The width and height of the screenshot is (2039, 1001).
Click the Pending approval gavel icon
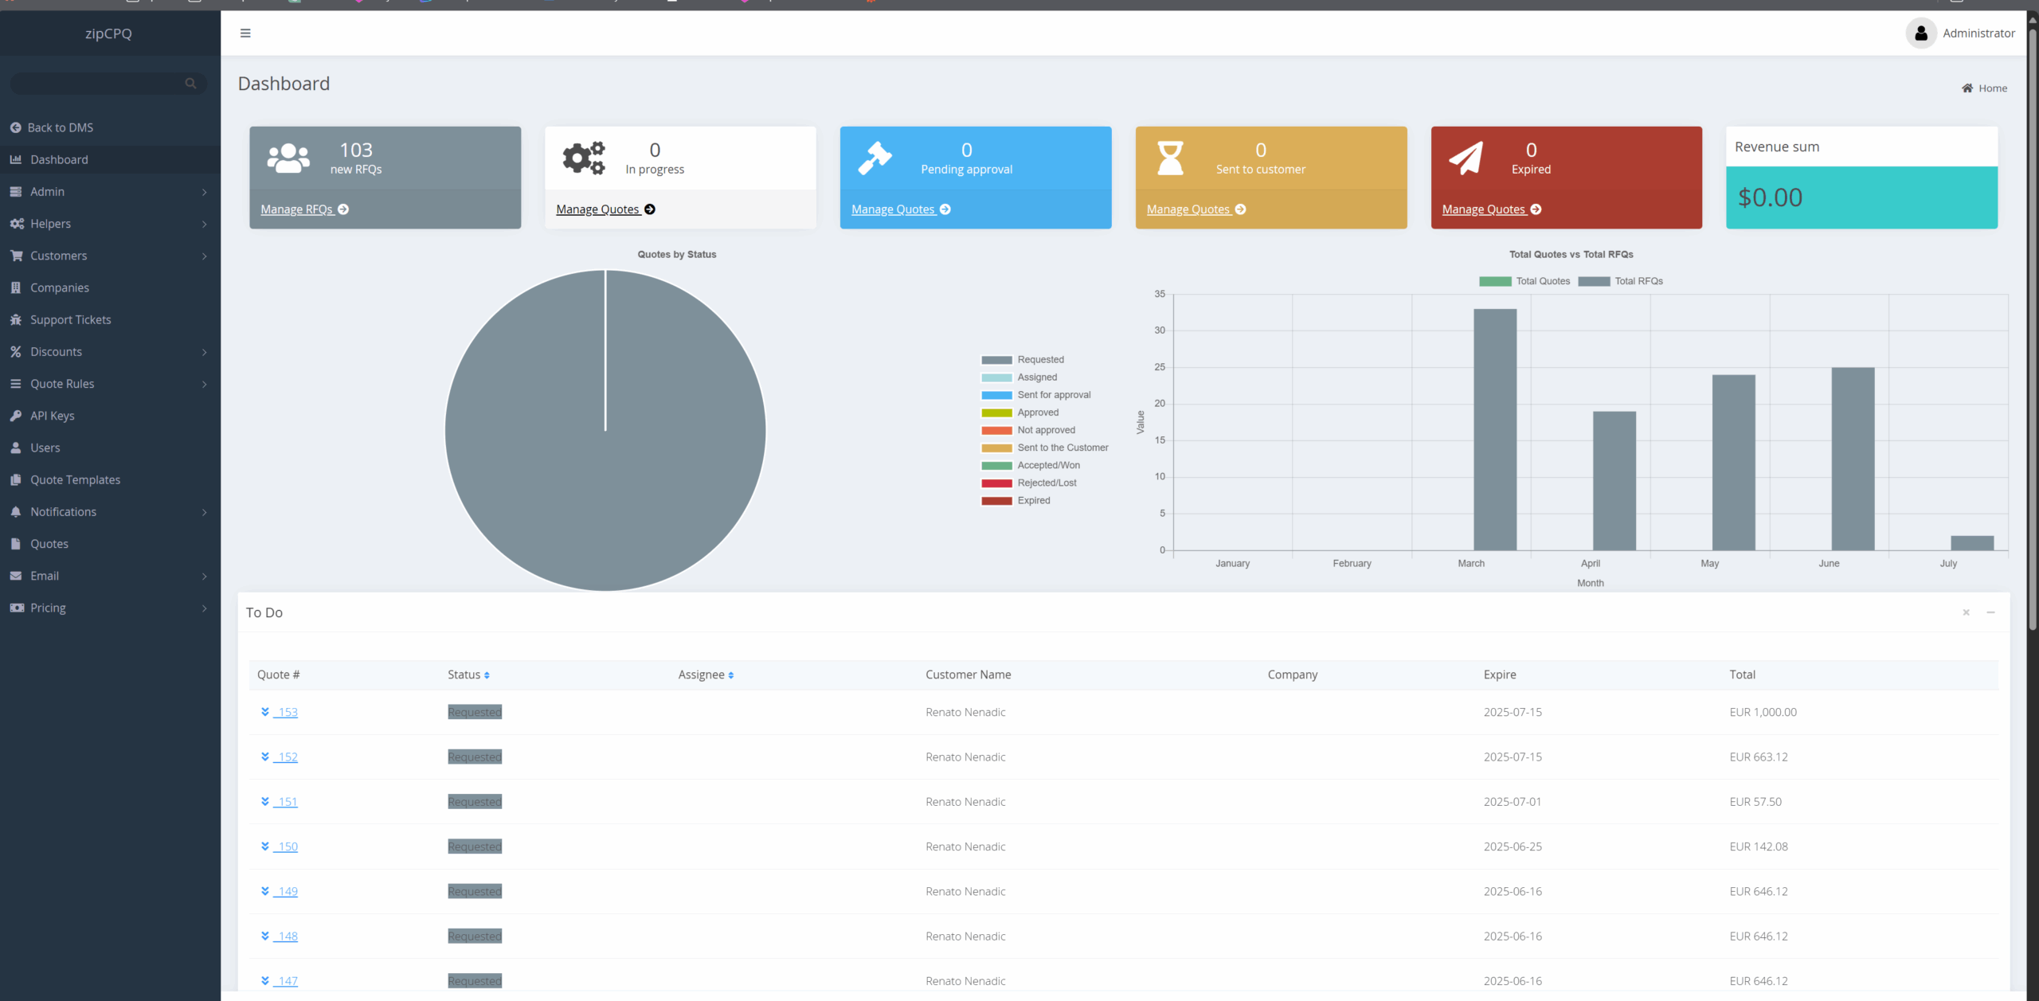point(875,158)
